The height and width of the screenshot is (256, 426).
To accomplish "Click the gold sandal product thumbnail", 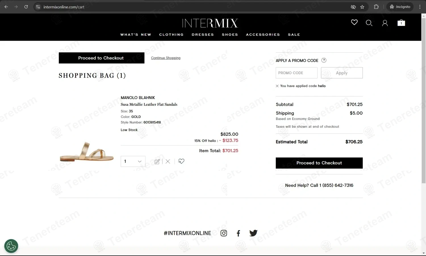I will click(87, 152).
